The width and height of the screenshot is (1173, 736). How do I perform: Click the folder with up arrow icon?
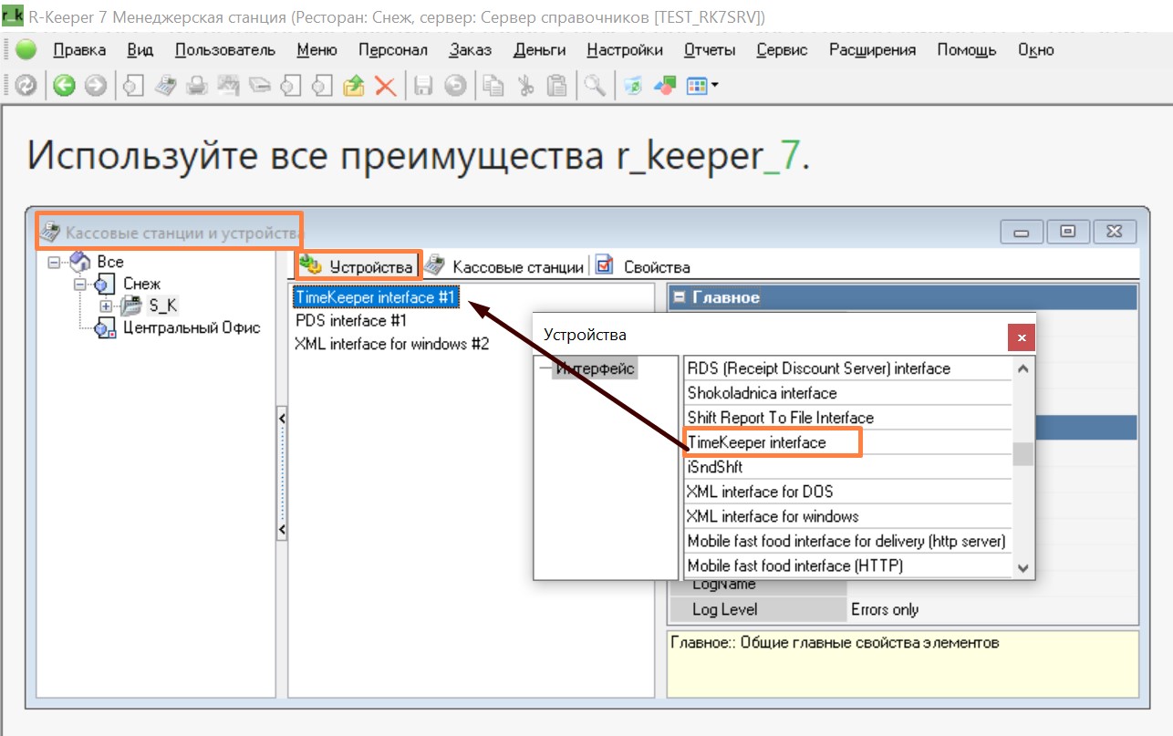[354, 86]
